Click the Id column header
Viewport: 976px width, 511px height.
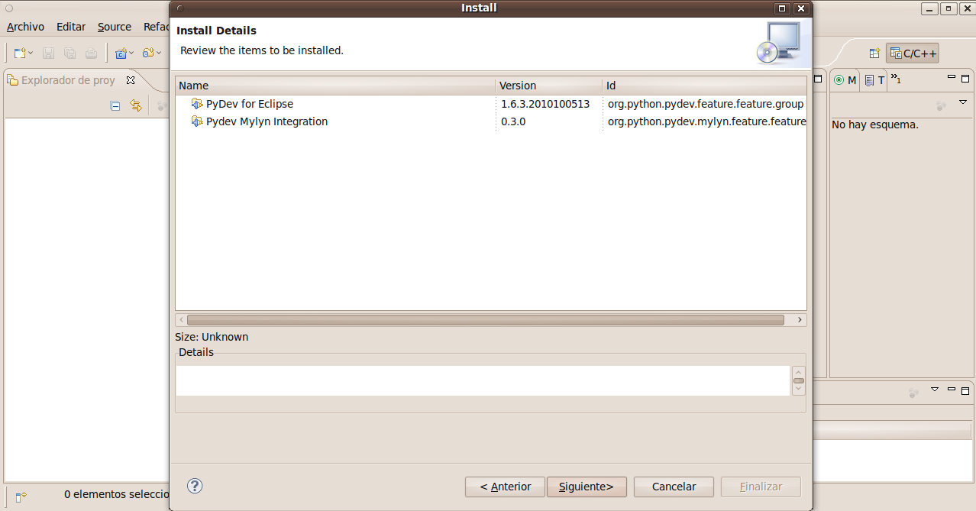[705, 86]
